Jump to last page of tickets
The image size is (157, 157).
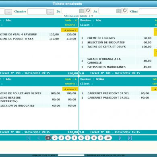pos(130,138)
